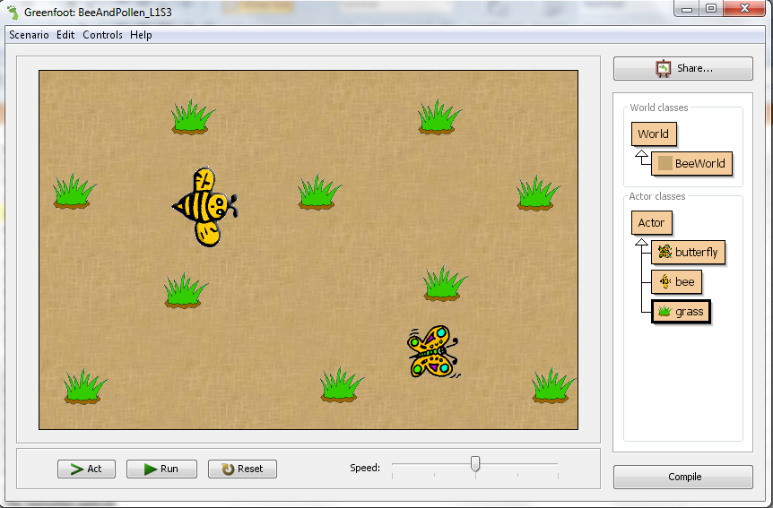Click the 'Actor classes' heading
The width and height of the screenshot is (773, 508).
point(657,196)
